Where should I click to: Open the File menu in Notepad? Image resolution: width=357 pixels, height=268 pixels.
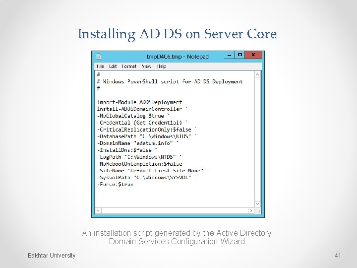point(100,67)
